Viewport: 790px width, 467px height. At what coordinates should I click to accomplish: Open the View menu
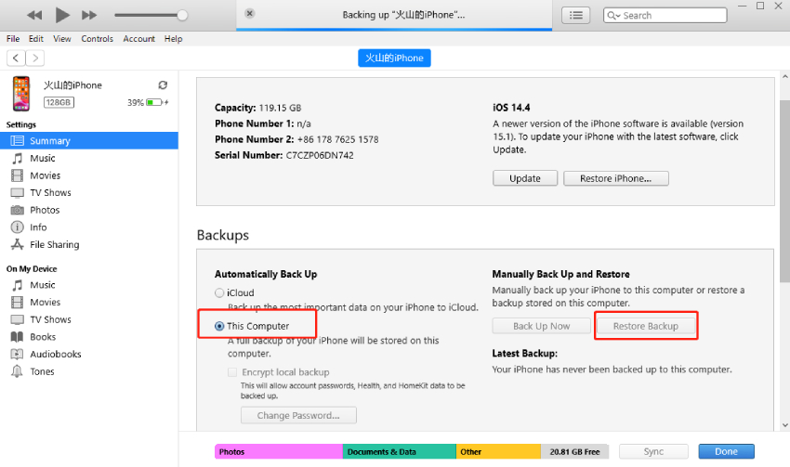62,39
